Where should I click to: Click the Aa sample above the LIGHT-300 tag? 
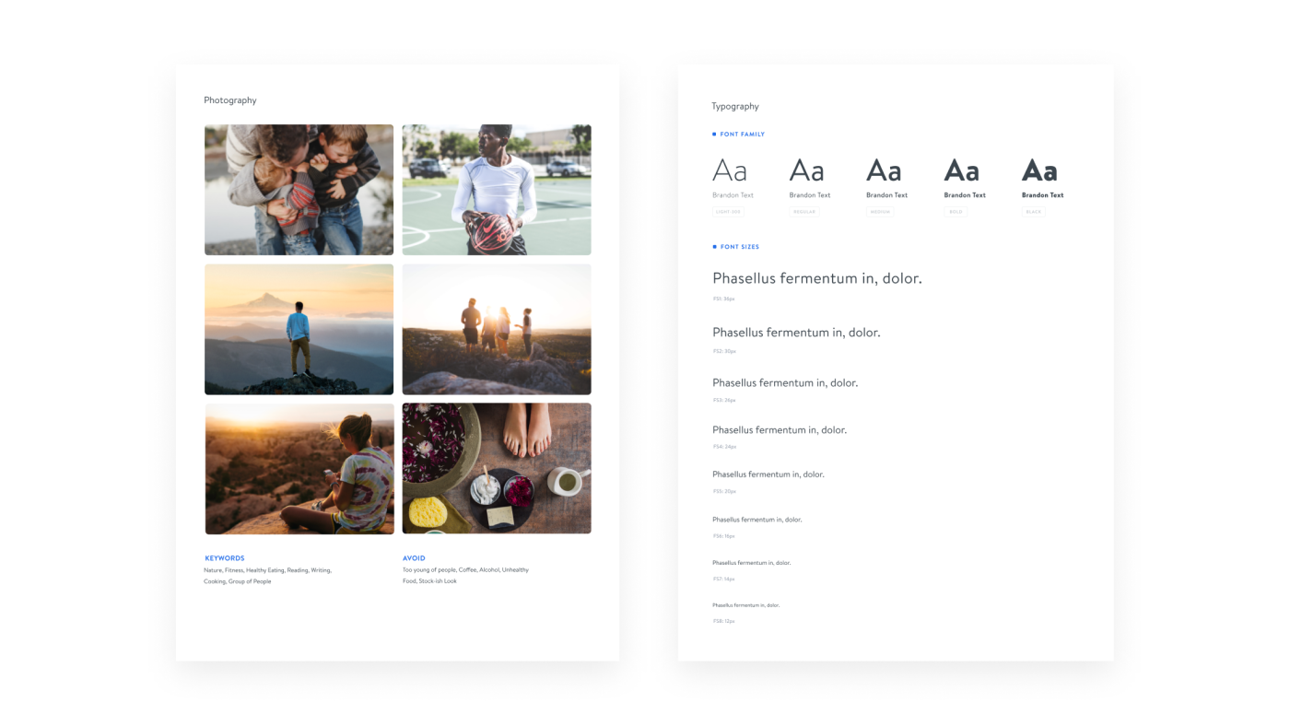pos(730,170)
